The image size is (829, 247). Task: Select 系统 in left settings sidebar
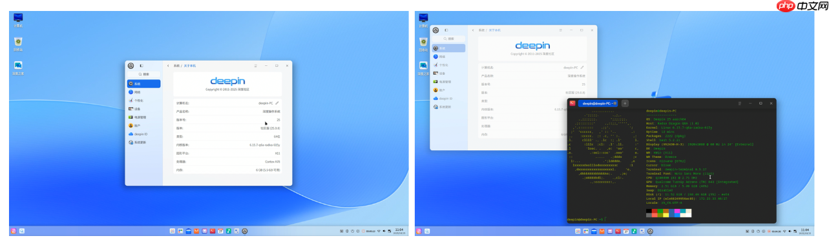tap(143, 84)
